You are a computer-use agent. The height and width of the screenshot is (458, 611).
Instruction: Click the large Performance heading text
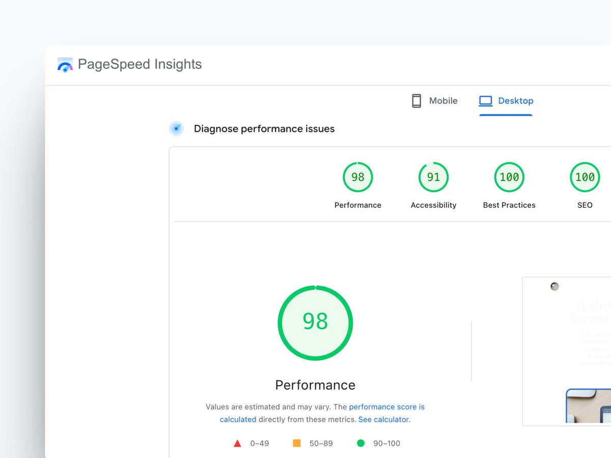(x=315, y=385)
